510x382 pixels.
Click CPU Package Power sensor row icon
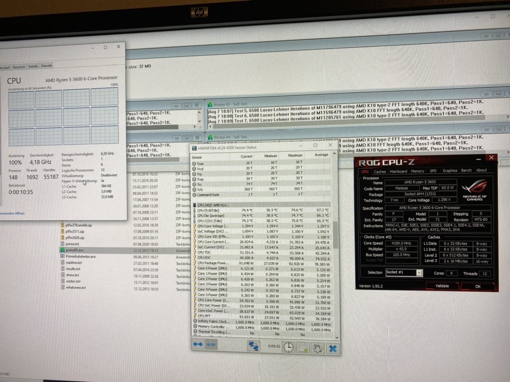click(194, 263)
